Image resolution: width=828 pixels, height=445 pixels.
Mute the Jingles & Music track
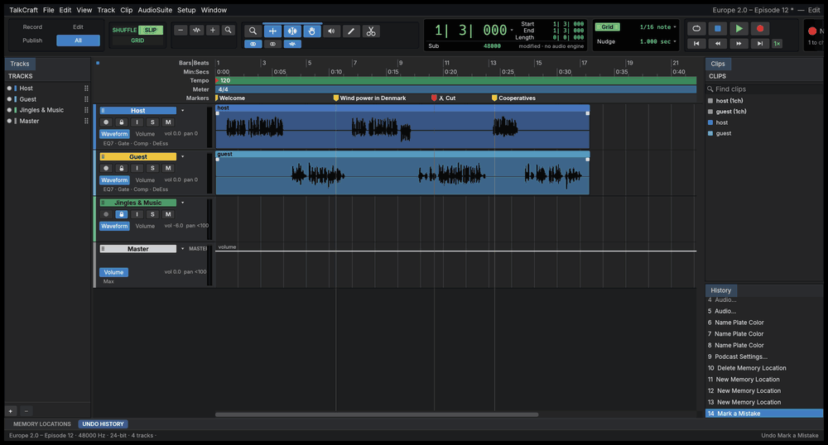tap(168, 214)
